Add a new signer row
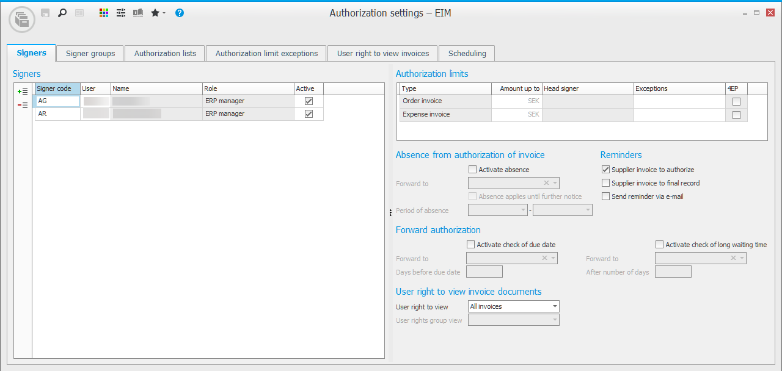This screenshot has width=782, height=371. pos(23,92)
